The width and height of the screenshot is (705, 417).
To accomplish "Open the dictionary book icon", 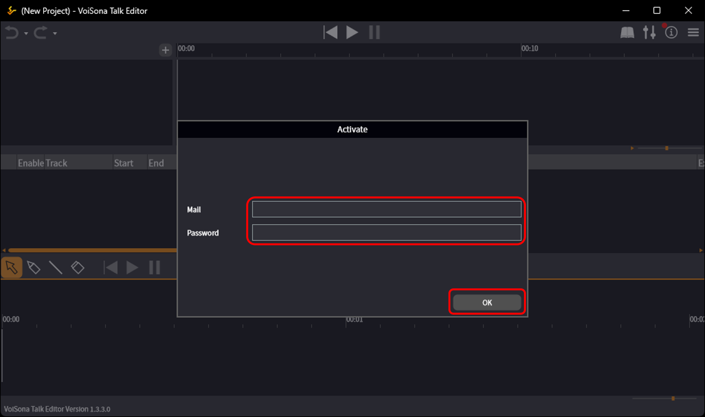I will [x=627, y=33].
